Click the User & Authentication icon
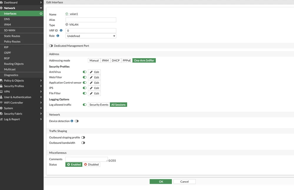 (x=1, y=97)
